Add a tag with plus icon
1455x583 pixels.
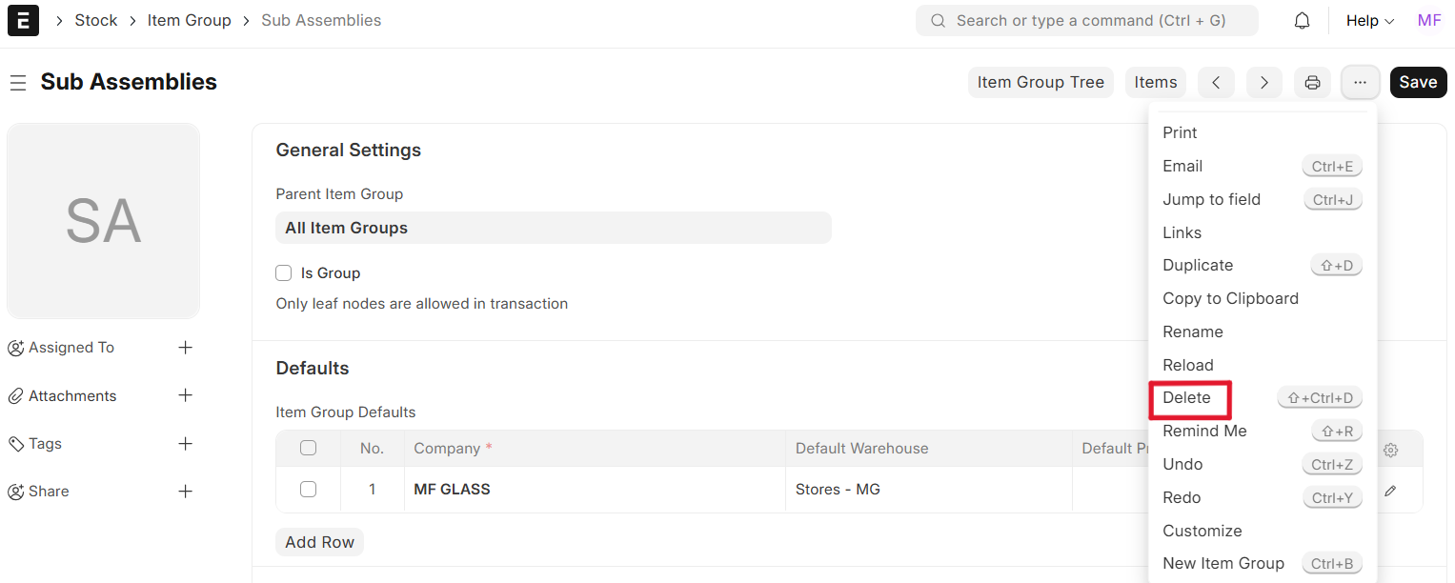pos(186,444)
